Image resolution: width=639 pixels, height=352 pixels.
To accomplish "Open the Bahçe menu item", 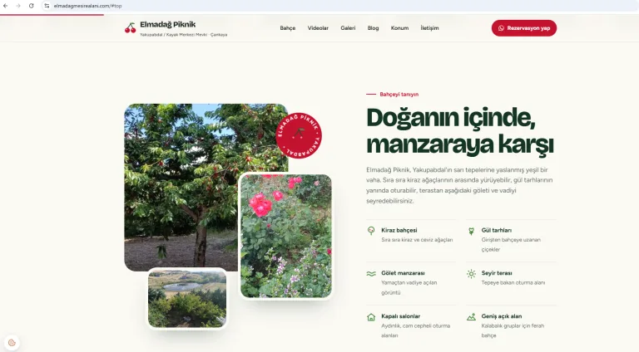I will [x=287, y=28].
